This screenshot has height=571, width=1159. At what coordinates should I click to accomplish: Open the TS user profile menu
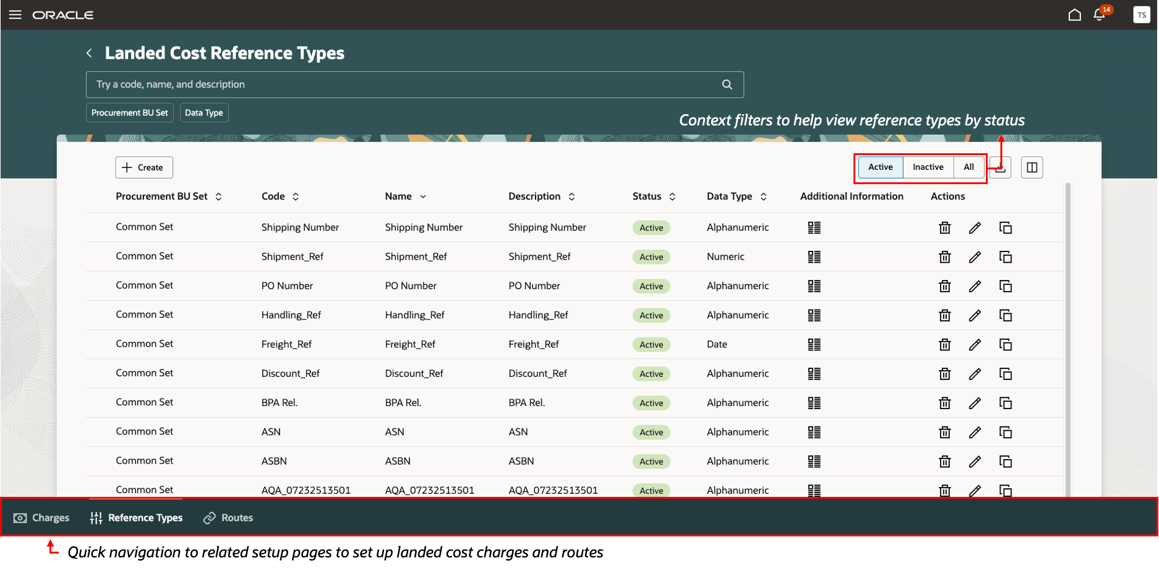point(1142,15)
